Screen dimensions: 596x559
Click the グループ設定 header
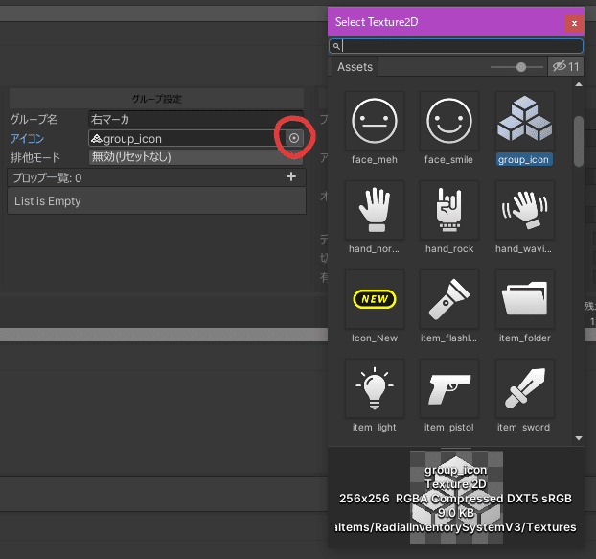tap(156, 99)
